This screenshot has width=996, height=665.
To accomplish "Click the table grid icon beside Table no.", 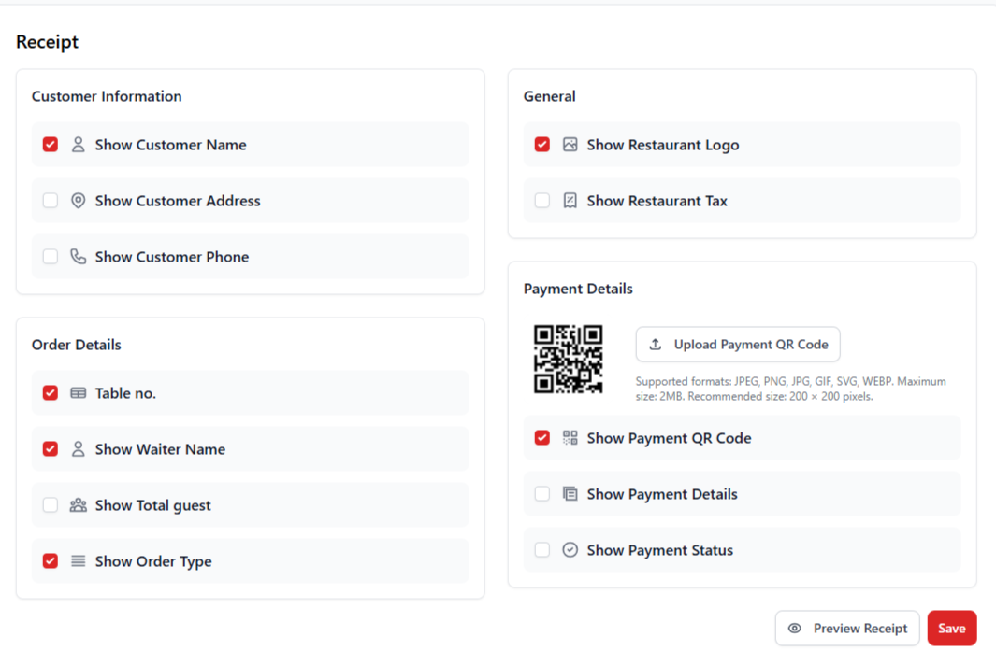I will 78,393.
